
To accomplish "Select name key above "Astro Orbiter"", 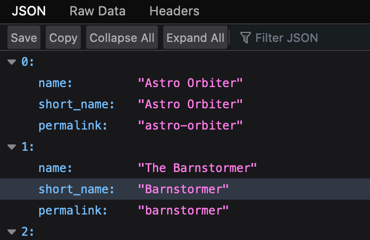I will tap(55, 83).
